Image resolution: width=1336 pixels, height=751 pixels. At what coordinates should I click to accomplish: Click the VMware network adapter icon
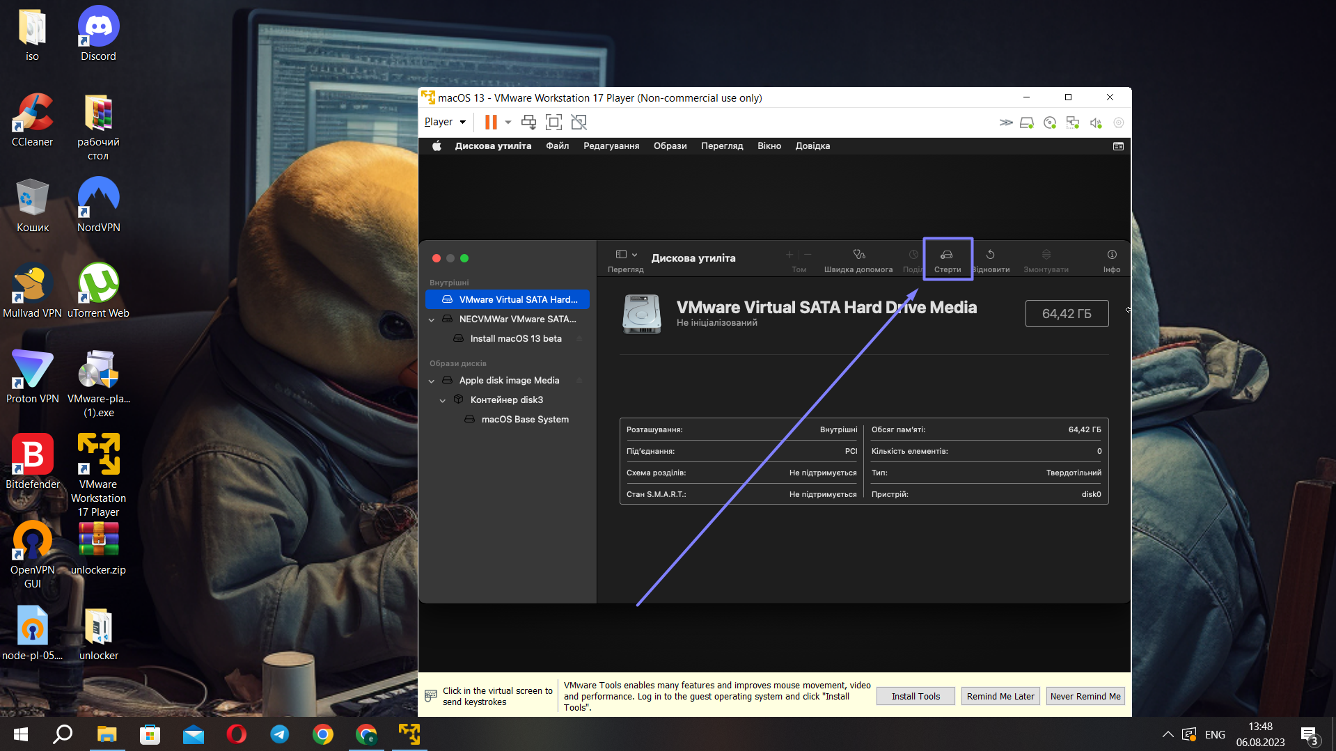point(1073,122)
